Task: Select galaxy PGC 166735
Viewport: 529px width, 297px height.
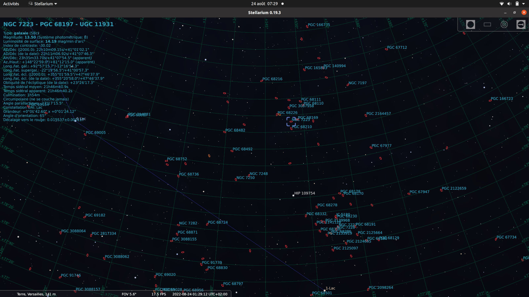Action: tap(319, 25)
